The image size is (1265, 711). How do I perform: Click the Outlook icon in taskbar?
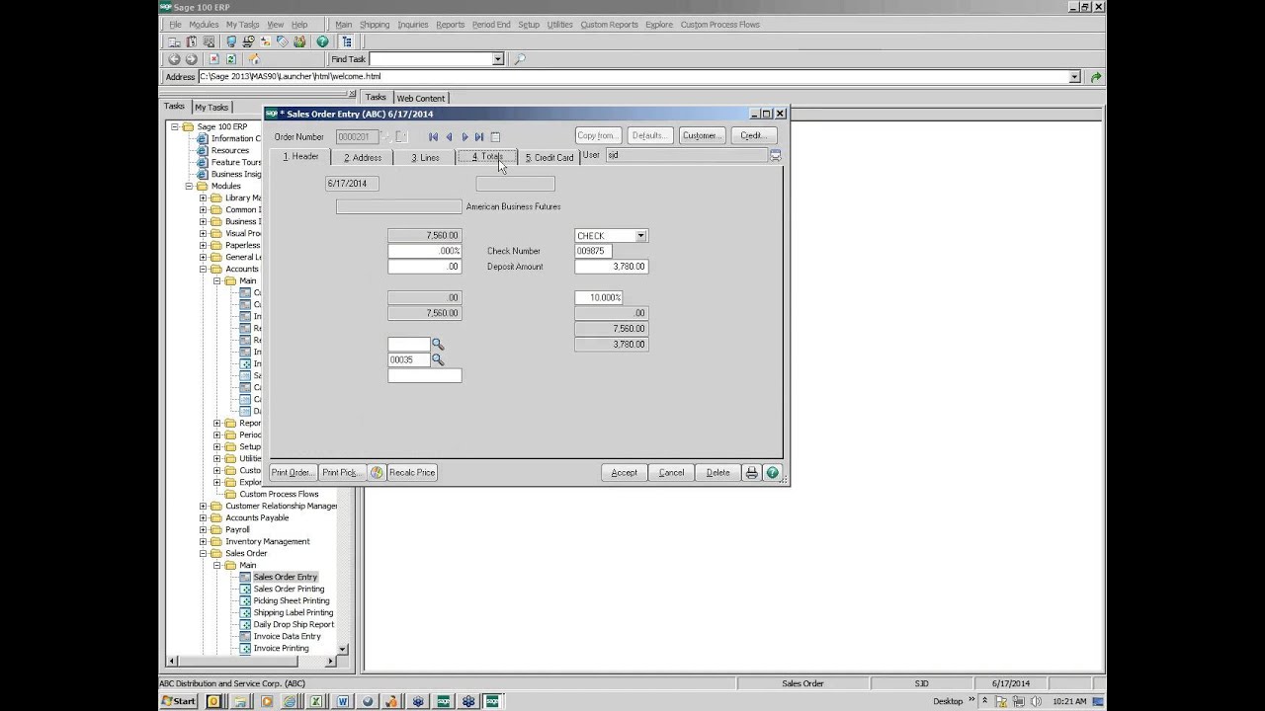pos(213,701)
